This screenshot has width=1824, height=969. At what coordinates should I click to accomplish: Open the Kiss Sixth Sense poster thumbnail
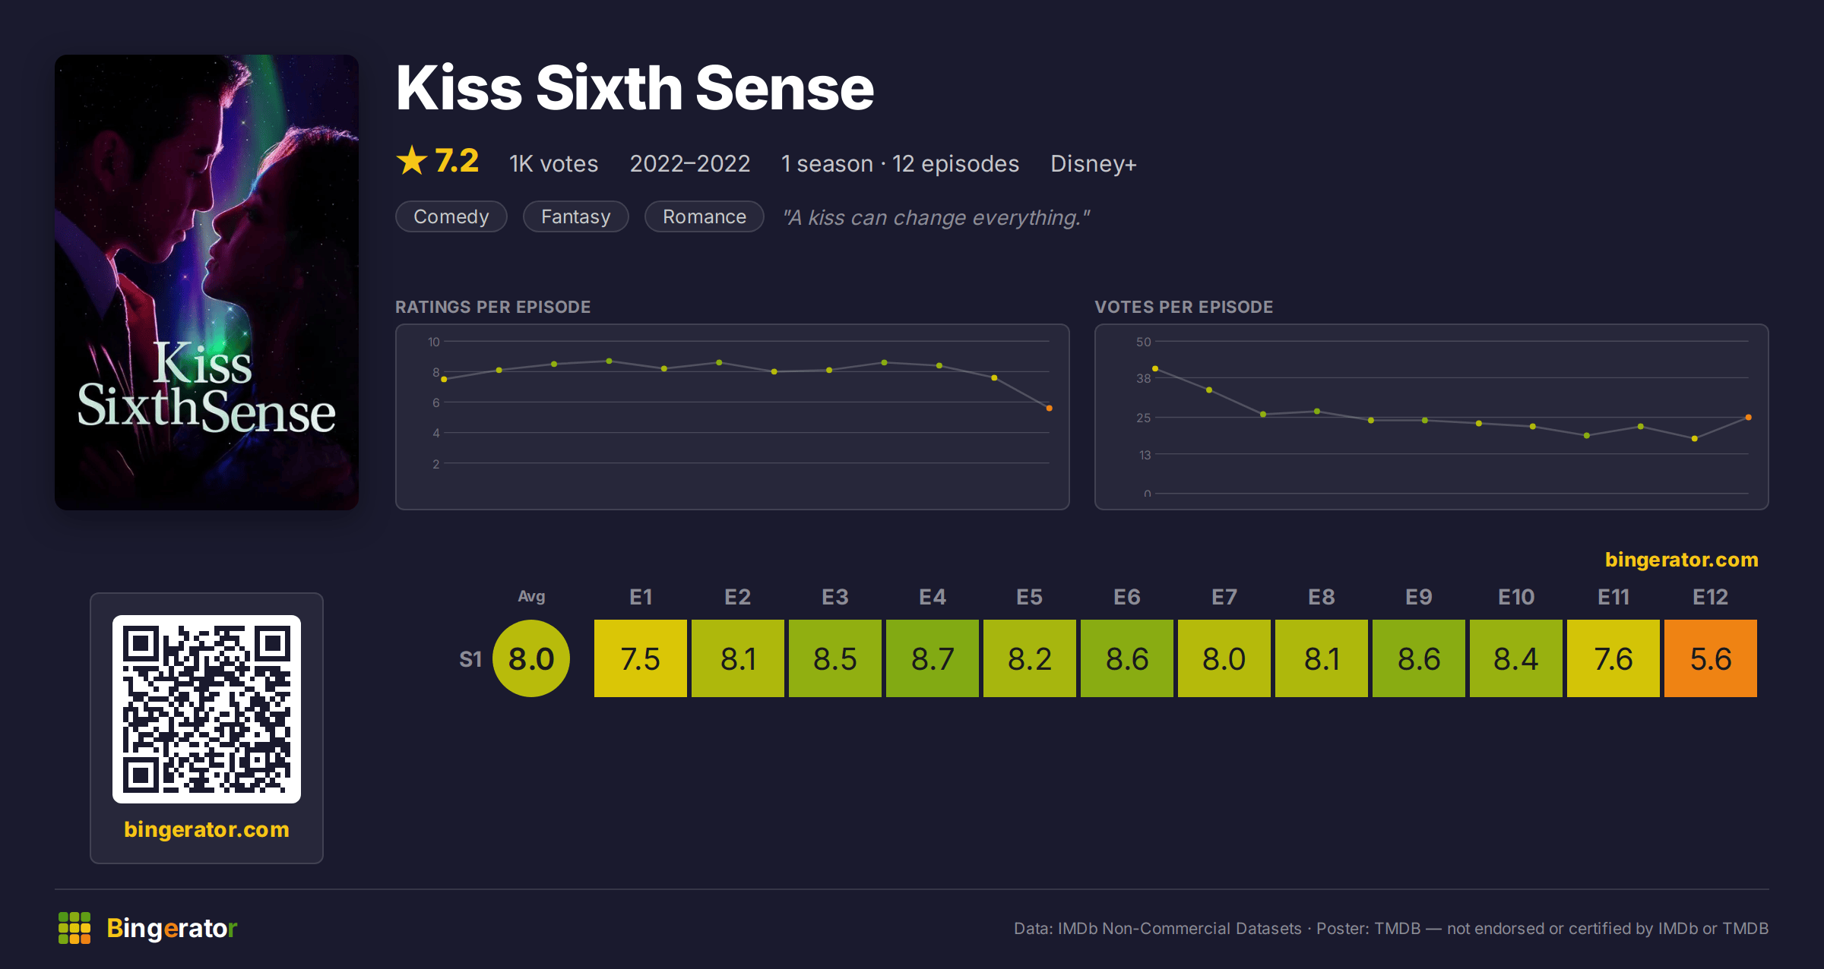(x=207, y=282)
